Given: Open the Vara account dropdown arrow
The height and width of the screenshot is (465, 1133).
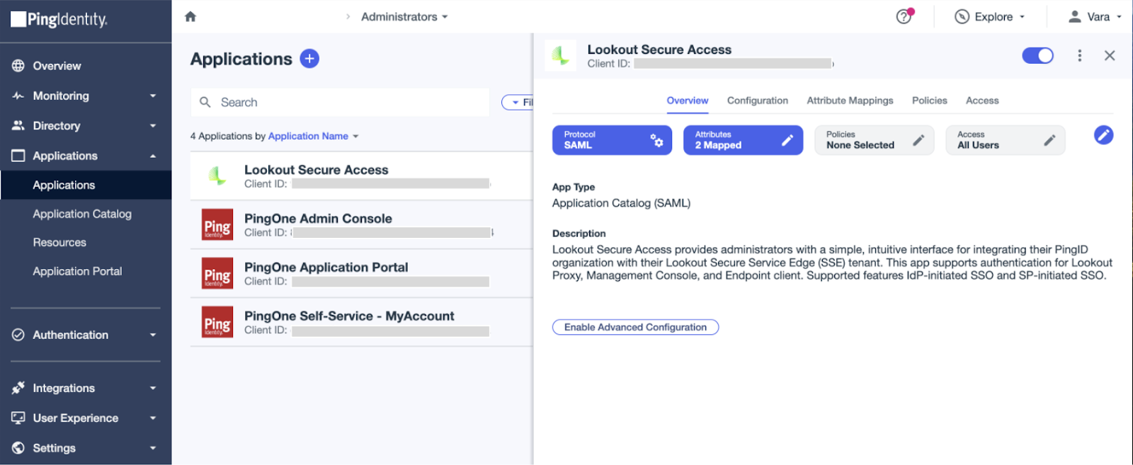Looking at the screenshot, I should coord(1119,17).
